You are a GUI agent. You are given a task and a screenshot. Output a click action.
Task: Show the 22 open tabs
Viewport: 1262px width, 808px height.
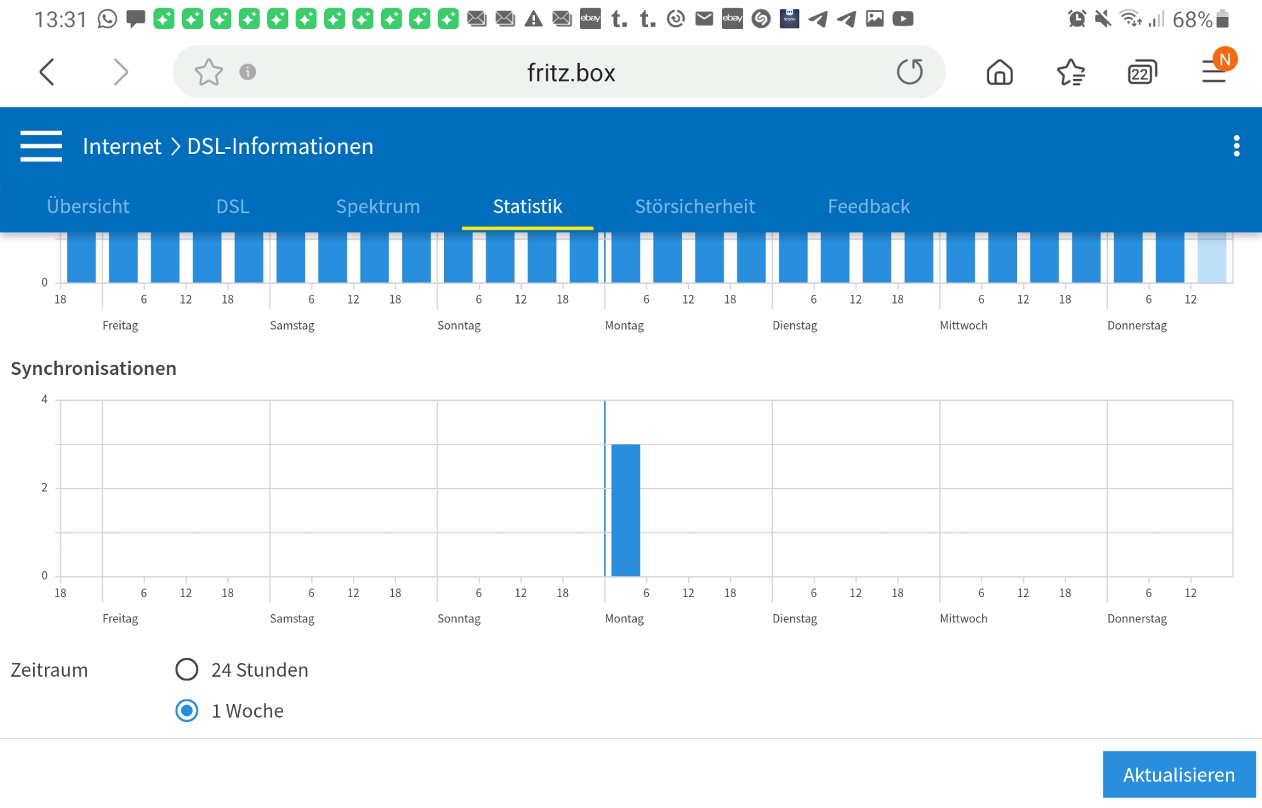pos(1142,73)
